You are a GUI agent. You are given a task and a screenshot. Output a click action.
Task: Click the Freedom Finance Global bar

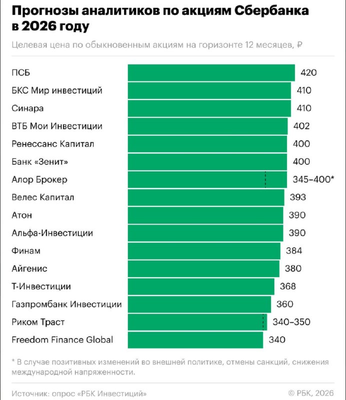(x=195, y=340)
